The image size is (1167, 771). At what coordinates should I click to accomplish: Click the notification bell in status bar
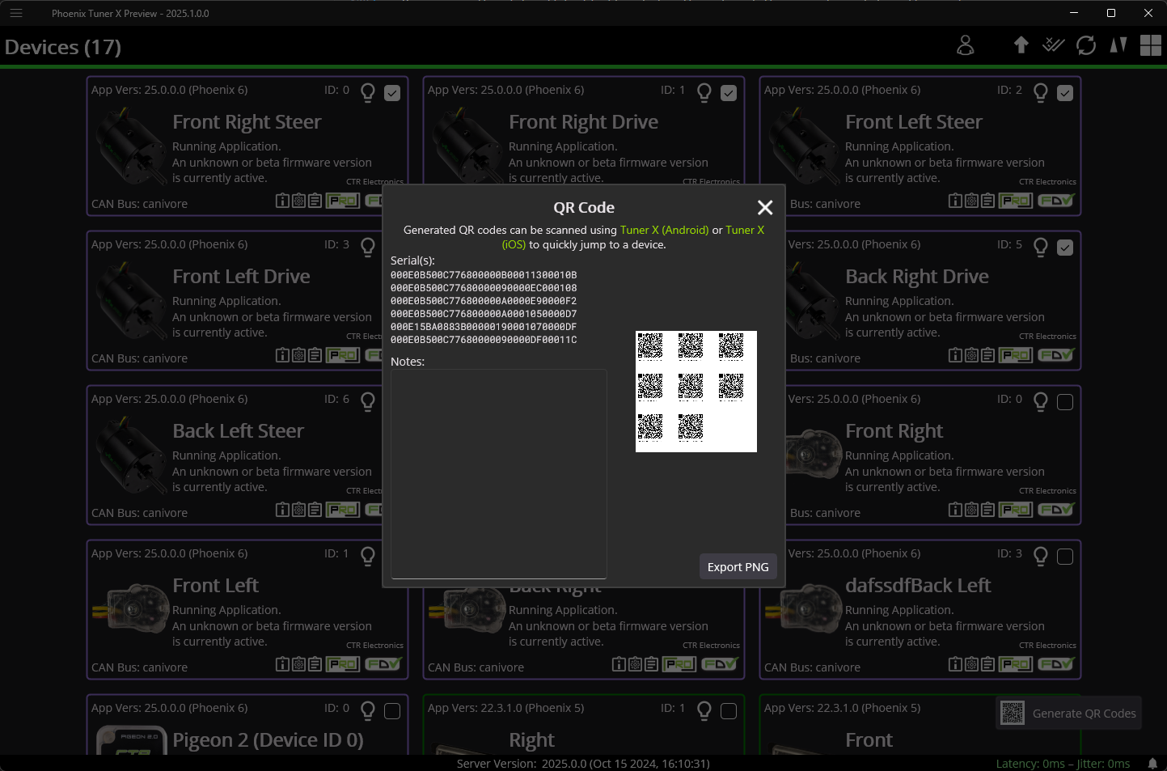pyautogui.click(x=1152, y=764)
